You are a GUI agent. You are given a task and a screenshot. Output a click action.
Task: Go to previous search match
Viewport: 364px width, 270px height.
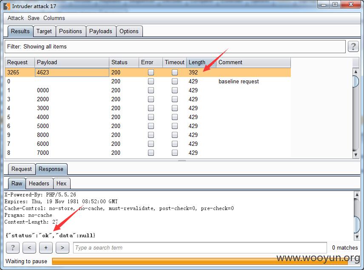coord(29,248)
